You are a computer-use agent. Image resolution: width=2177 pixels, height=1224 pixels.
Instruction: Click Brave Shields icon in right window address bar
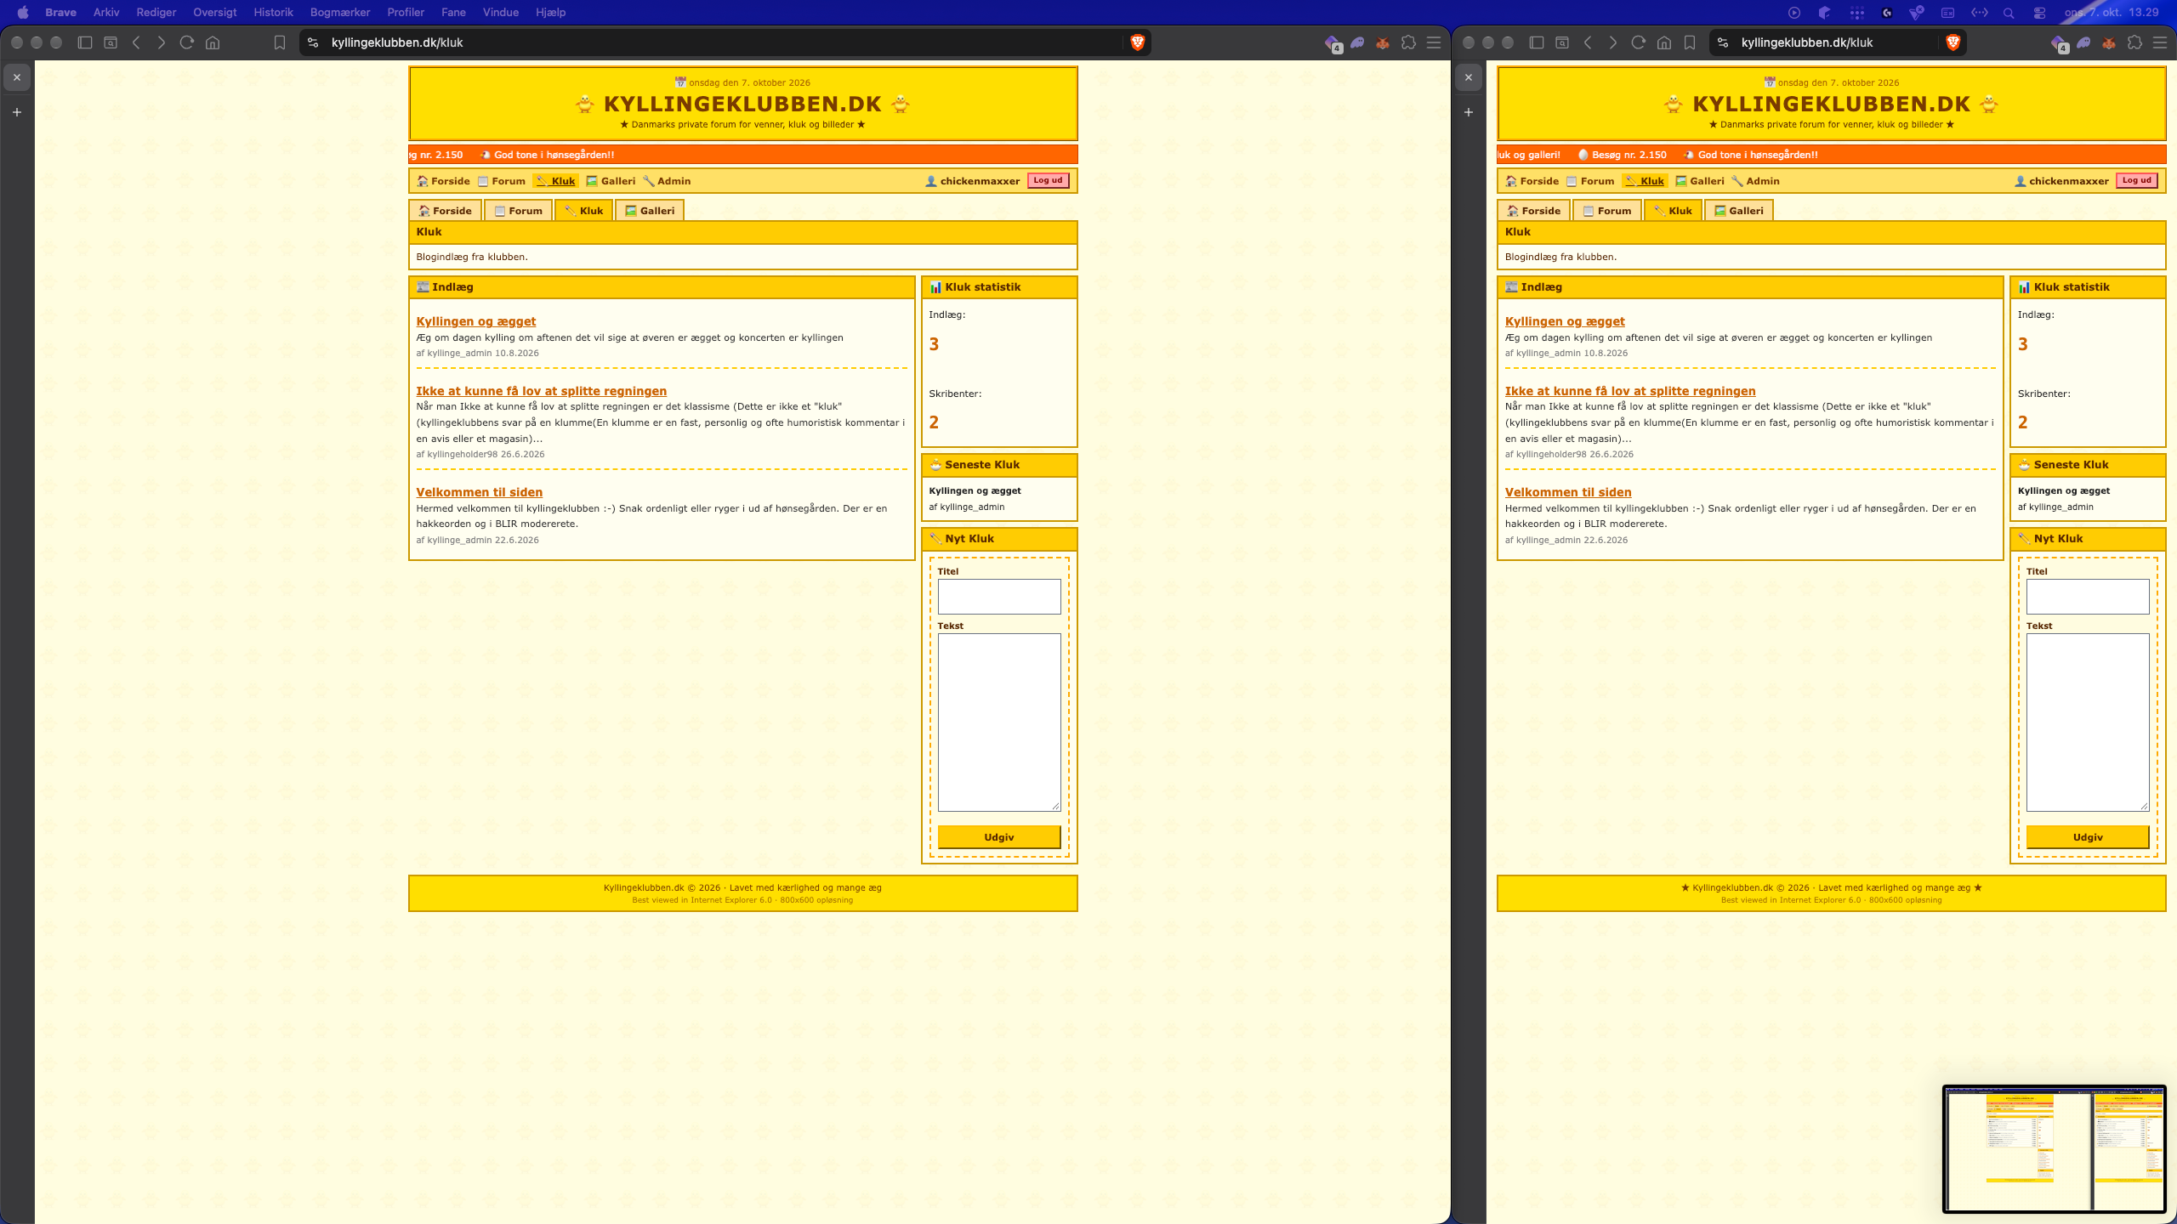1952,42
